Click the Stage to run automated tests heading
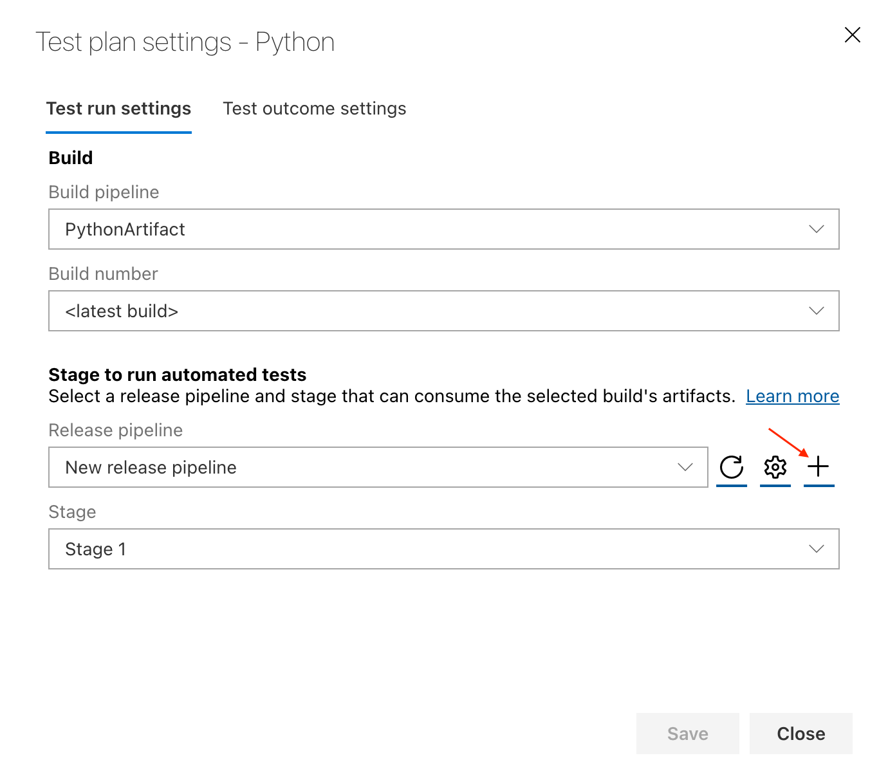 [178, 374]
